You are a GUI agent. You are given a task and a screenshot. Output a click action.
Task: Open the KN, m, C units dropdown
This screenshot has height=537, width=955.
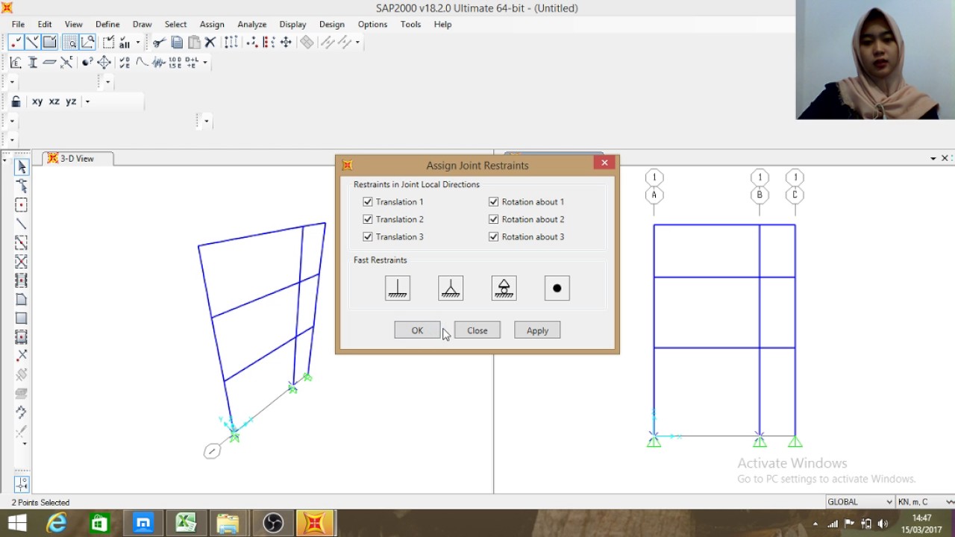pyautogui.click(x=925, y=502)
